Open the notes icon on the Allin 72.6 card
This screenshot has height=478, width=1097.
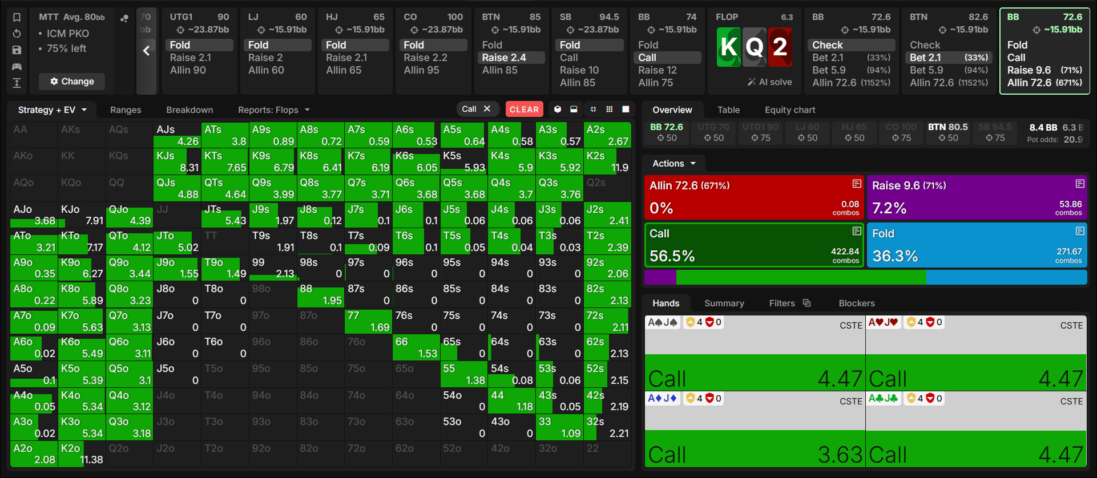[x=857, y=184]
